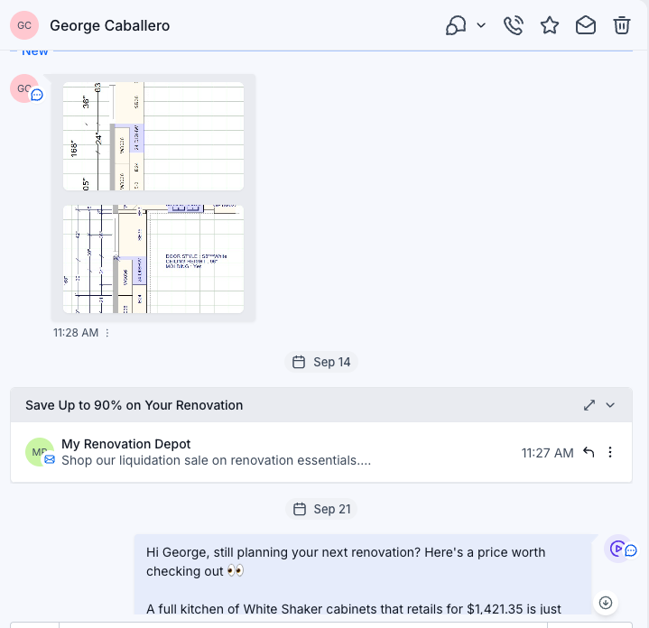The width and height of the screenshot is (649, 628).
Task: Click the workflow sender avatar beside outgoing message
Action: 618,549
